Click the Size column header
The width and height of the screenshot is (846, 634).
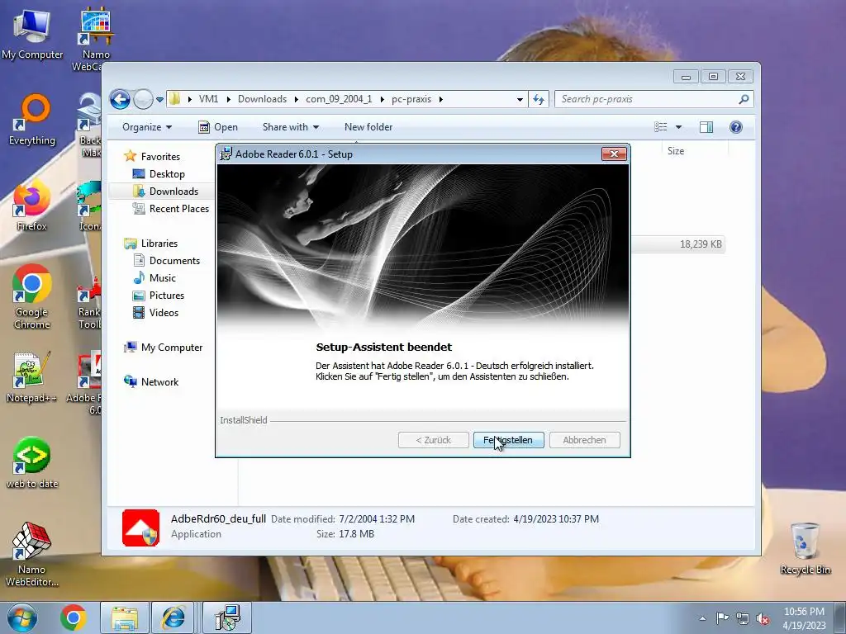coord(696,151)
